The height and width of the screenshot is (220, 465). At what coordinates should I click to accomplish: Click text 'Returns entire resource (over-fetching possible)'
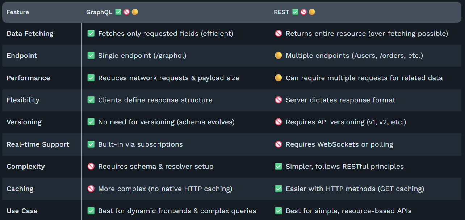point(367,34)
